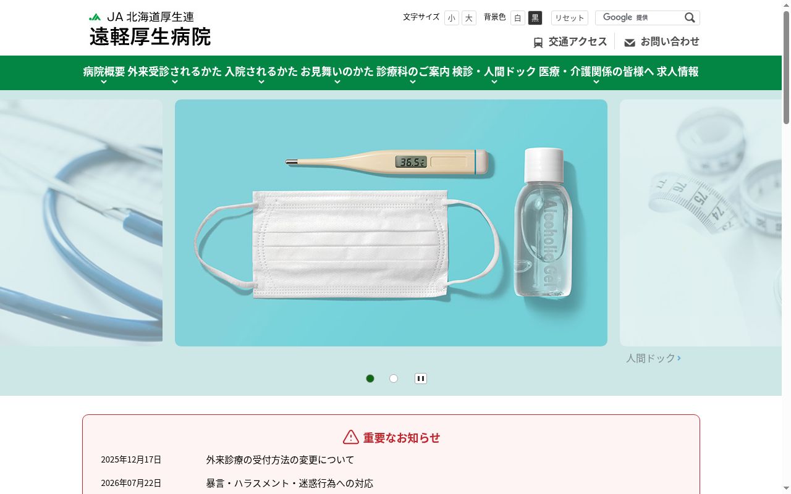Click the vertical page scrollbar thumb
791x494 pixels.
coord(786,67)
